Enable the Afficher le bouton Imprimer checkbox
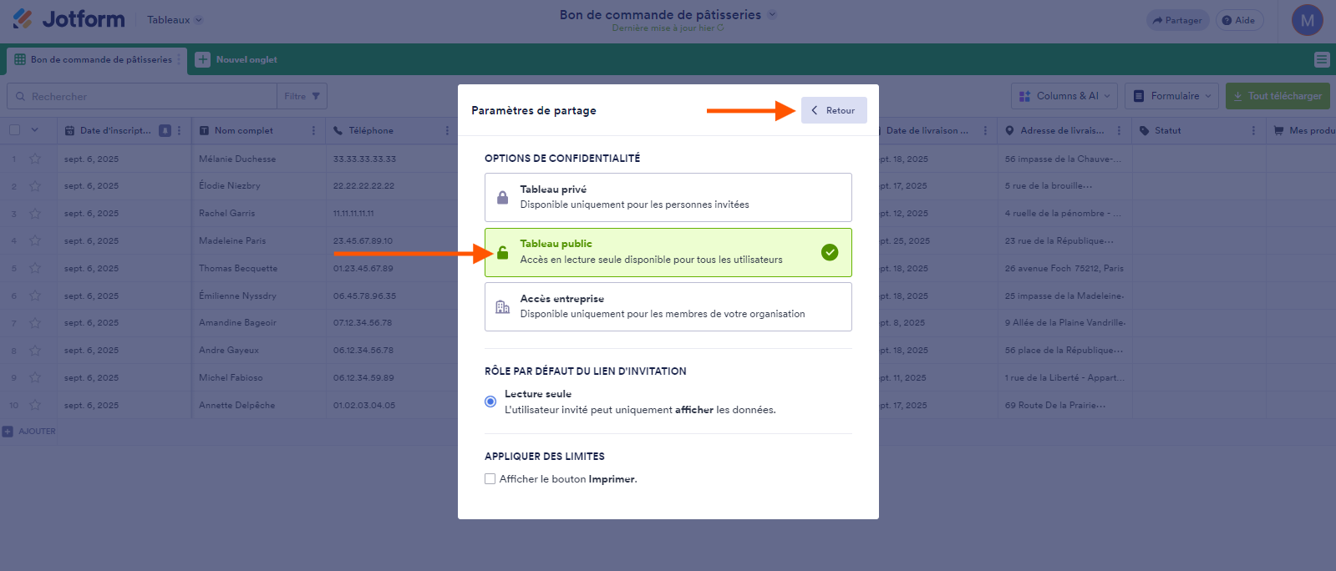This screenshot has width=1336, height=571. [x=490, y=479]
